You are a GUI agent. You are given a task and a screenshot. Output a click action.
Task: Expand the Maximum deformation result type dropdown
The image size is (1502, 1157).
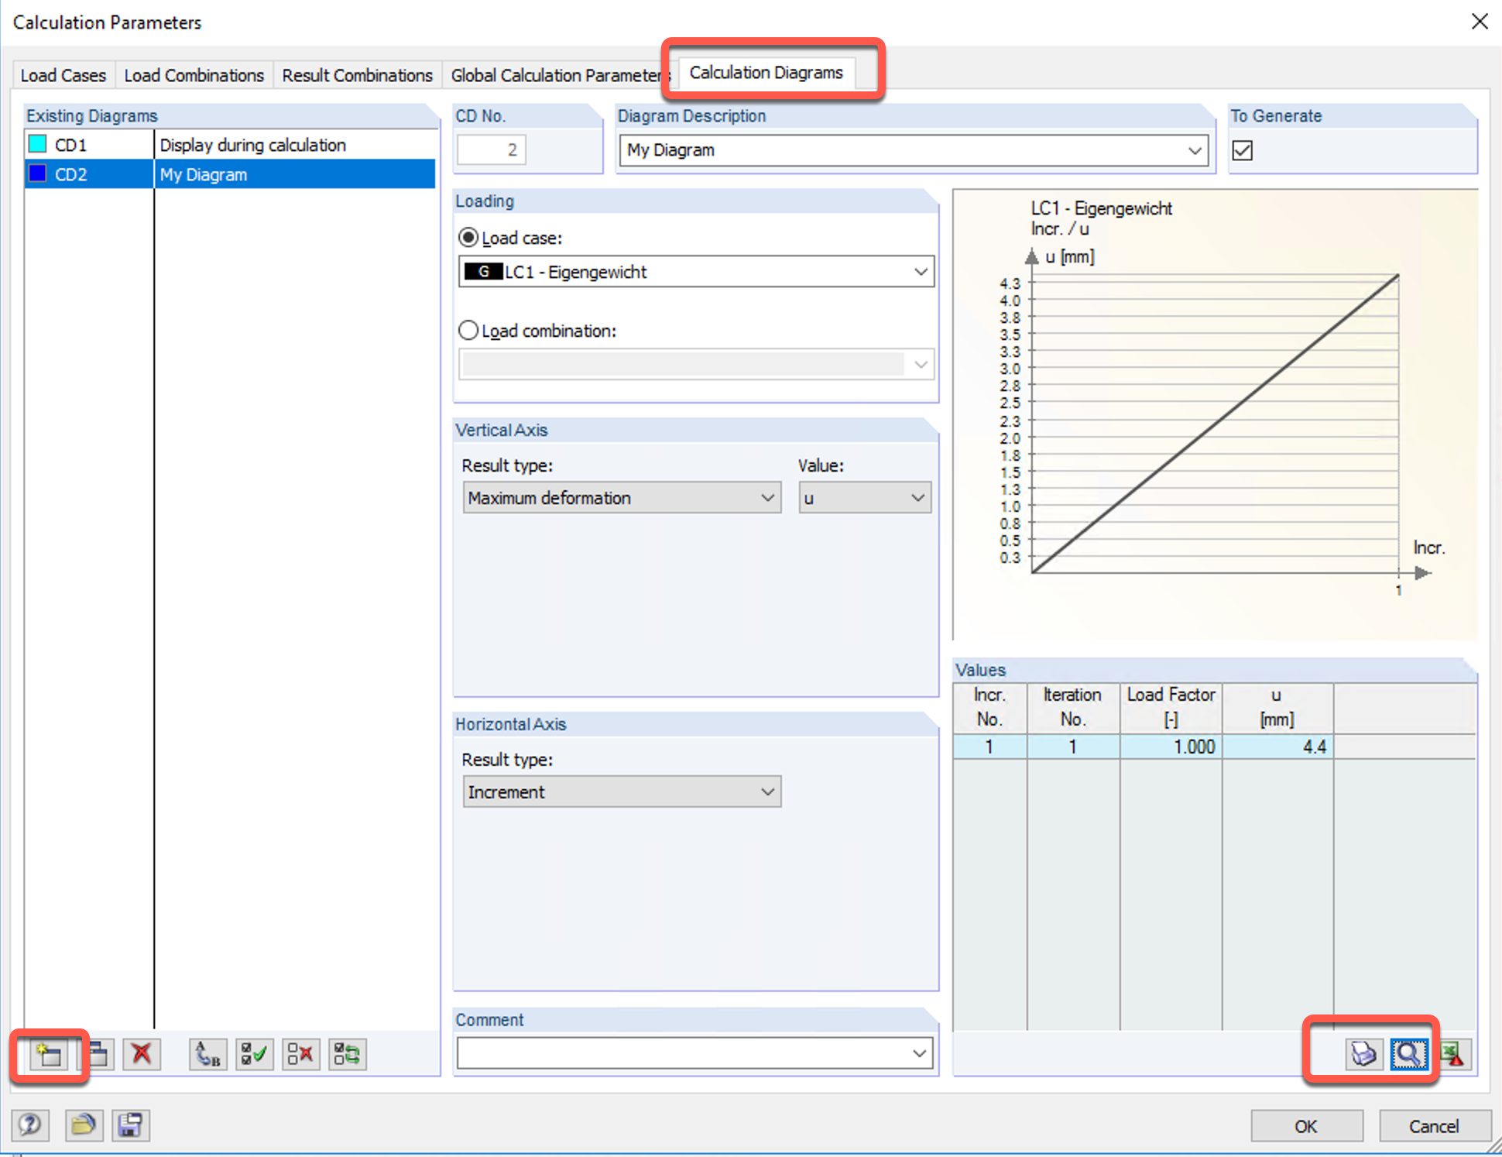point(767,498)
